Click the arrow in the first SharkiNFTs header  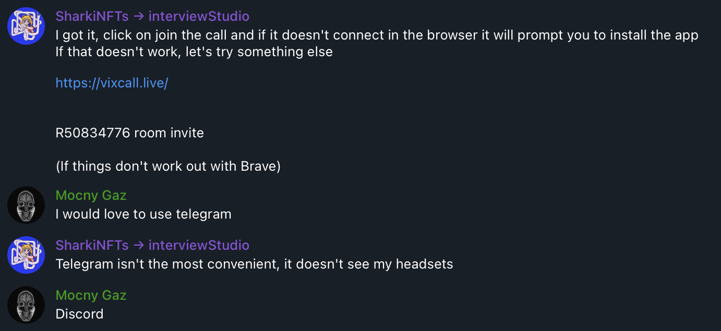point(138,17)
